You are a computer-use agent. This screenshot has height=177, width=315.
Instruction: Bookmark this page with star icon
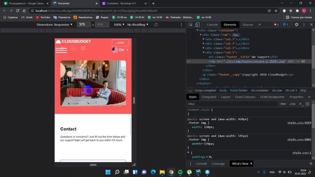[x=276, y=11]
